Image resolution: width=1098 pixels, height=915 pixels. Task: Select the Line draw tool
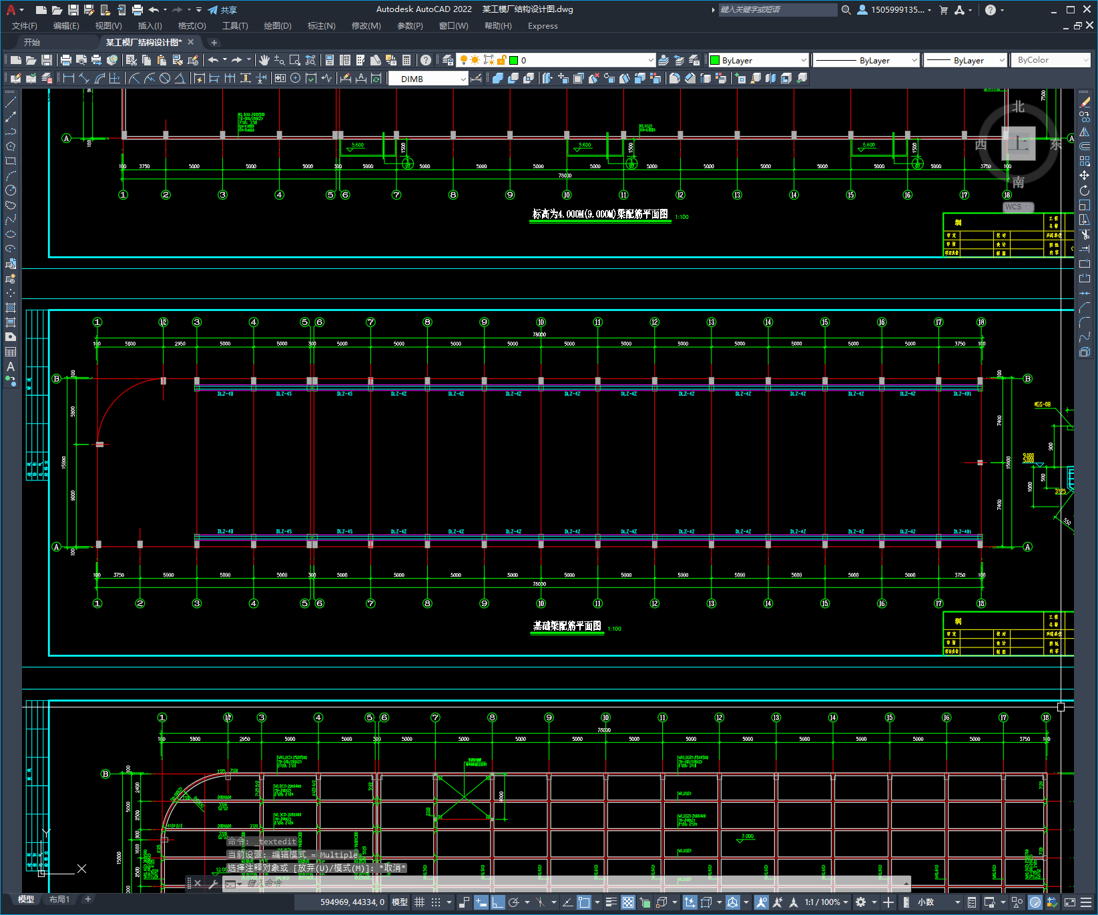point(11,102)
